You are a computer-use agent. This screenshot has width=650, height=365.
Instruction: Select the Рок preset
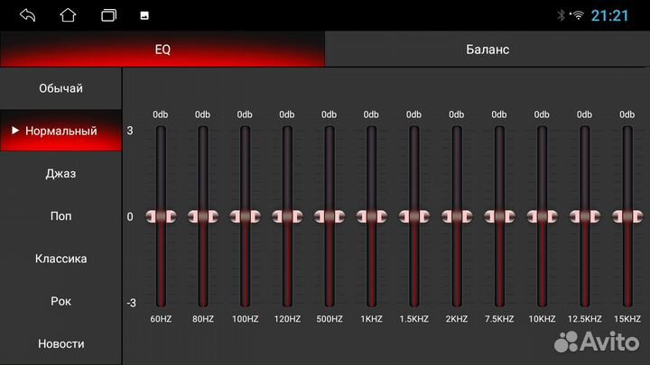click(x=60, y=301)
